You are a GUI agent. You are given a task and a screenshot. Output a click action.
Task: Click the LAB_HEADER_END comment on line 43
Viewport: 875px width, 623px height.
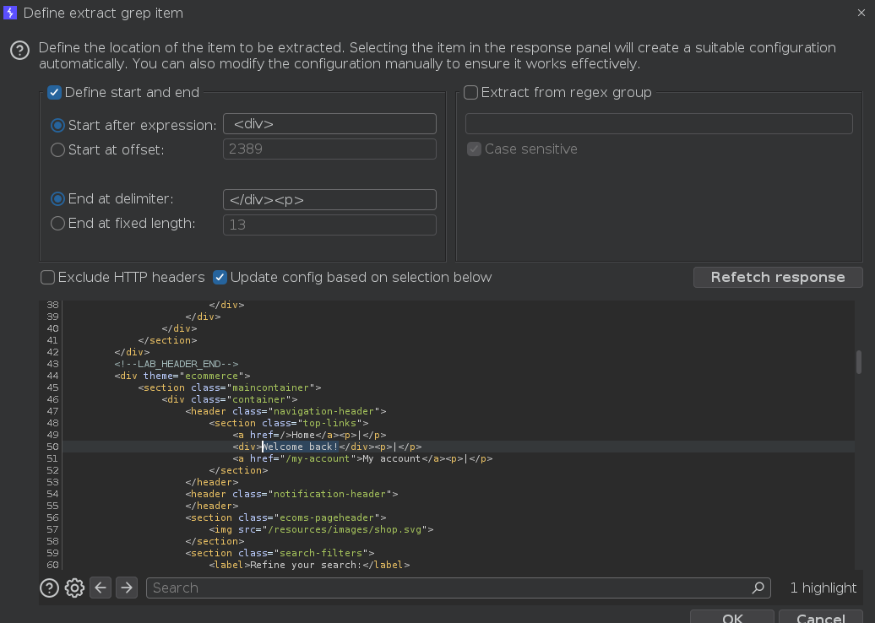tap(177, 364)
